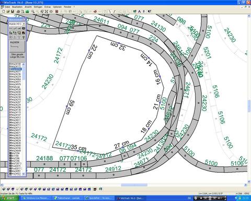The width and height of the screenshot is (251, 201).
Task: Click the Windows Start button
Action: click(x=9, y=198)
